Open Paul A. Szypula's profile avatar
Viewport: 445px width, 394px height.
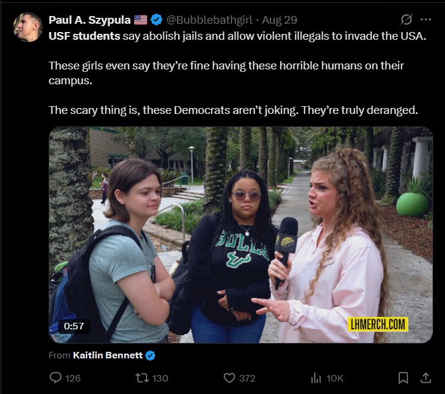28,27
